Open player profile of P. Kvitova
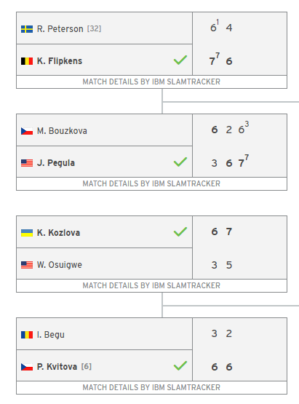The image size is (299, 404). click(x=57, y=367)
